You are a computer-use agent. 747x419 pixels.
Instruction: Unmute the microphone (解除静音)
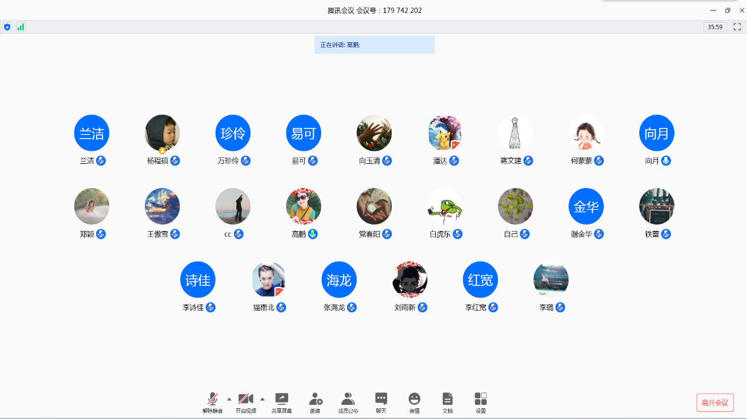point(213,402)
